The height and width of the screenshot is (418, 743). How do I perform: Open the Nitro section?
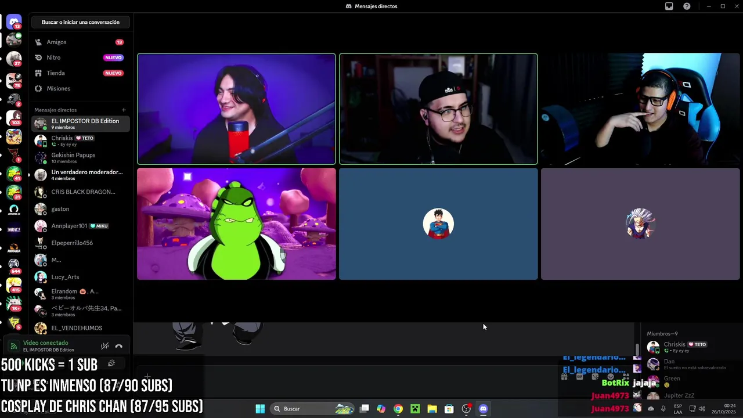[x=81, y=57]
